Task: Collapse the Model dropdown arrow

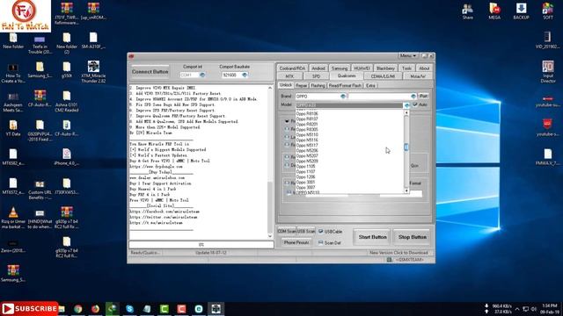Action: (x=406, y=105)
